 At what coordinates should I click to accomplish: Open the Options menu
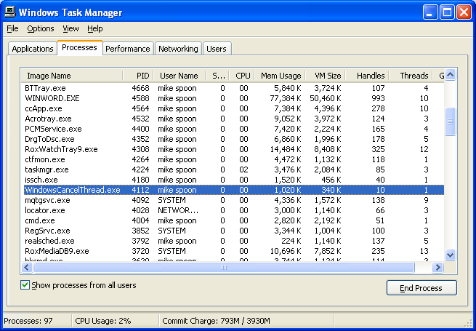(x=41, y=28)
